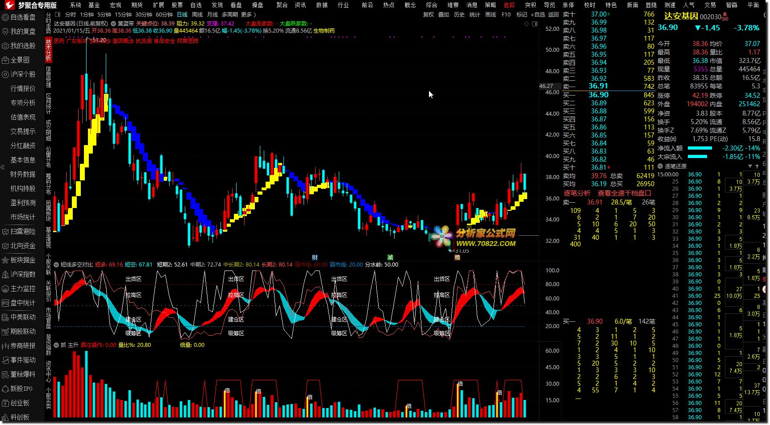Open 扫雷避险 sidebar entry
The height and width of the screenshot is (425, 770).
point(19,231)
